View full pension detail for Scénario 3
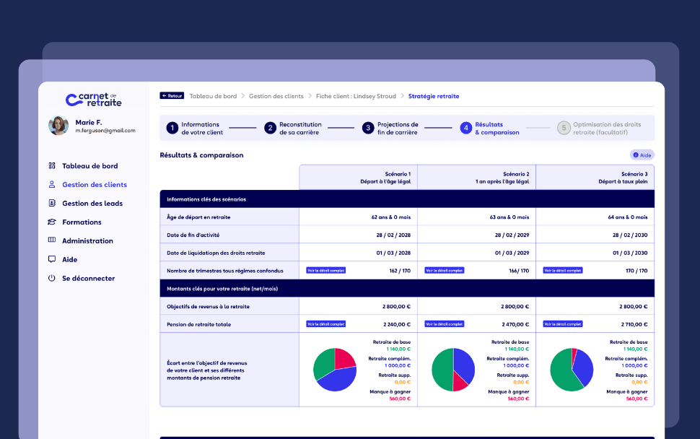The width and height of the screenshot is (700, 439). (562, 324)
